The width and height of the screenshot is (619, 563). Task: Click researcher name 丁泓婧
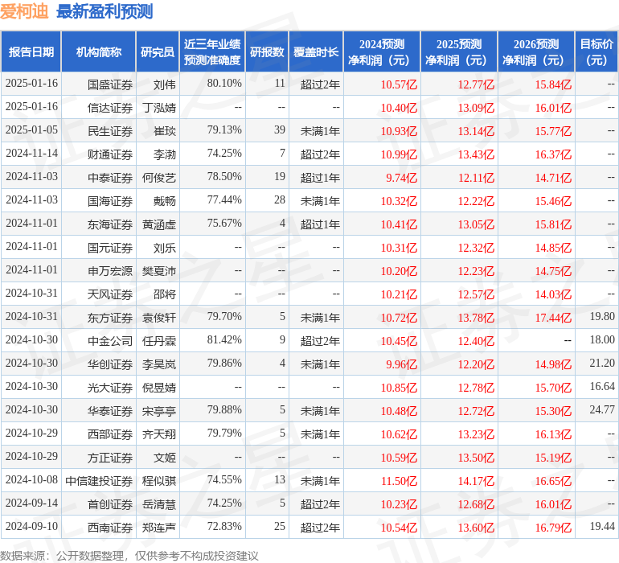[159, 108]
